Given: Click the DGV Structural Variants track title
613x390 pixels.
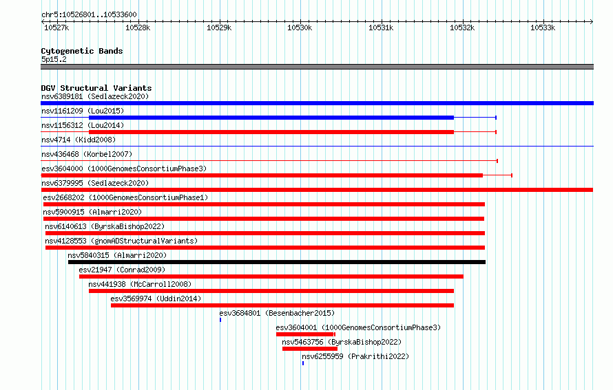Looking at the screenshot, I should point(96,88).
